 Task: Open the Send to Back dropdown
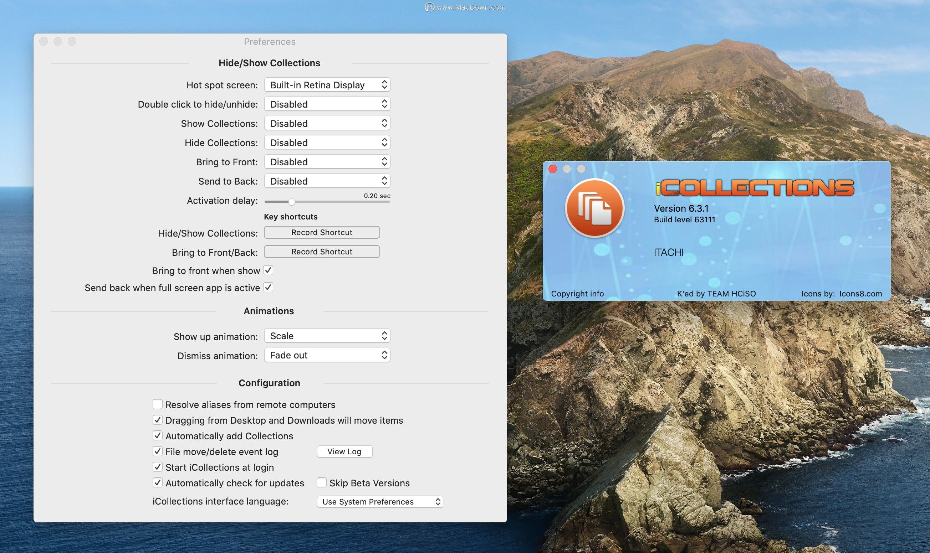tap(327, 181)
